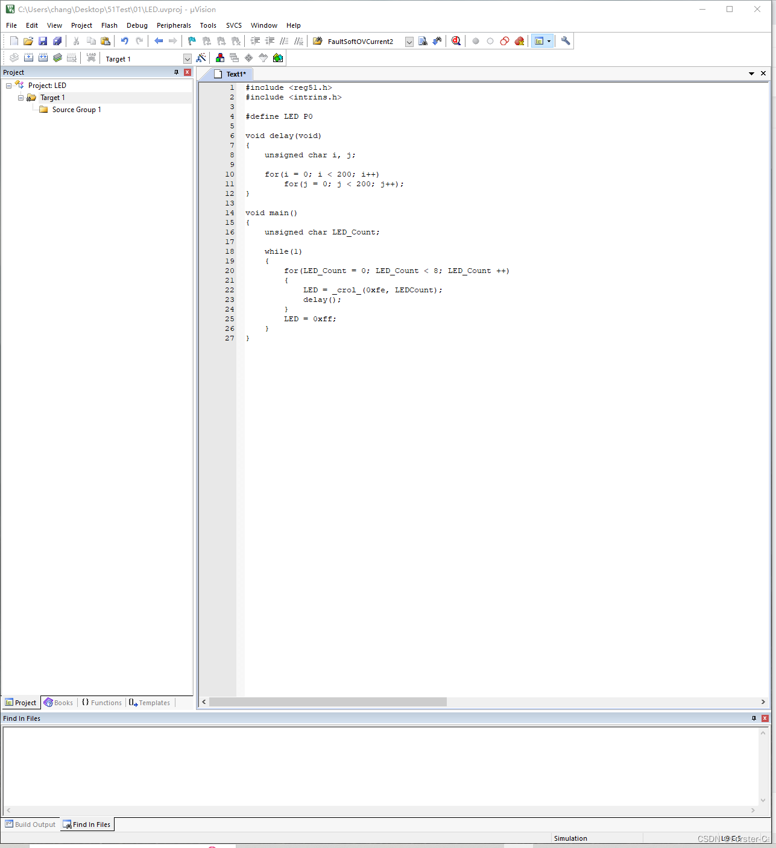
Task: Click the editor horizontal scrollbar thumb
Action: pyautogui.click(x=328, y=702)
